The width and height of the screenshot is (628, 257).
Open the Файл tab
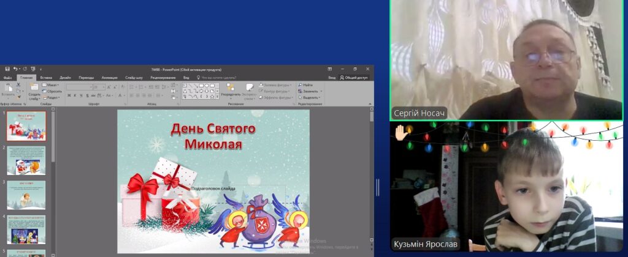(8, 78)
